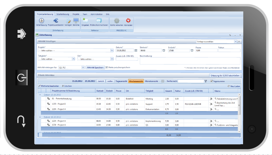This screenshot has height=155, width=272.
Task: Click the filter funnel icon beside search
Action: [x=206, y=81]
